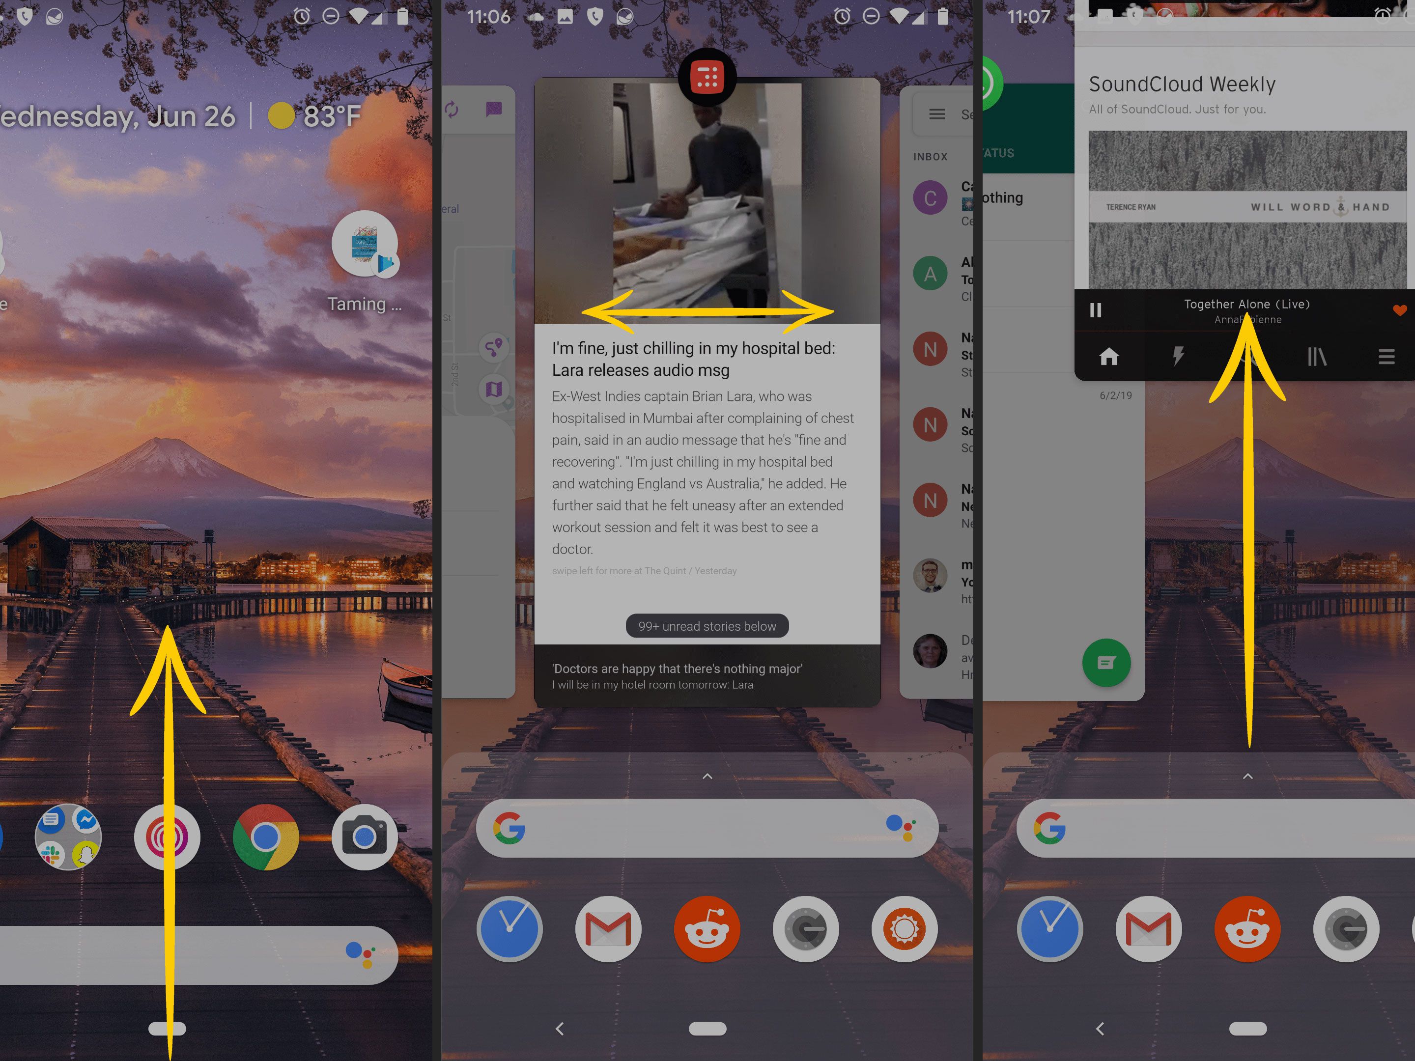
Task: Toggle the like heart on Together Alone
Action: click(1399, 311)
